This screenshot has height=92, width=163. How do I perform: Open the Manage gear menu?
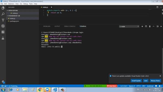pyautogui.click(x=3, y=82)
